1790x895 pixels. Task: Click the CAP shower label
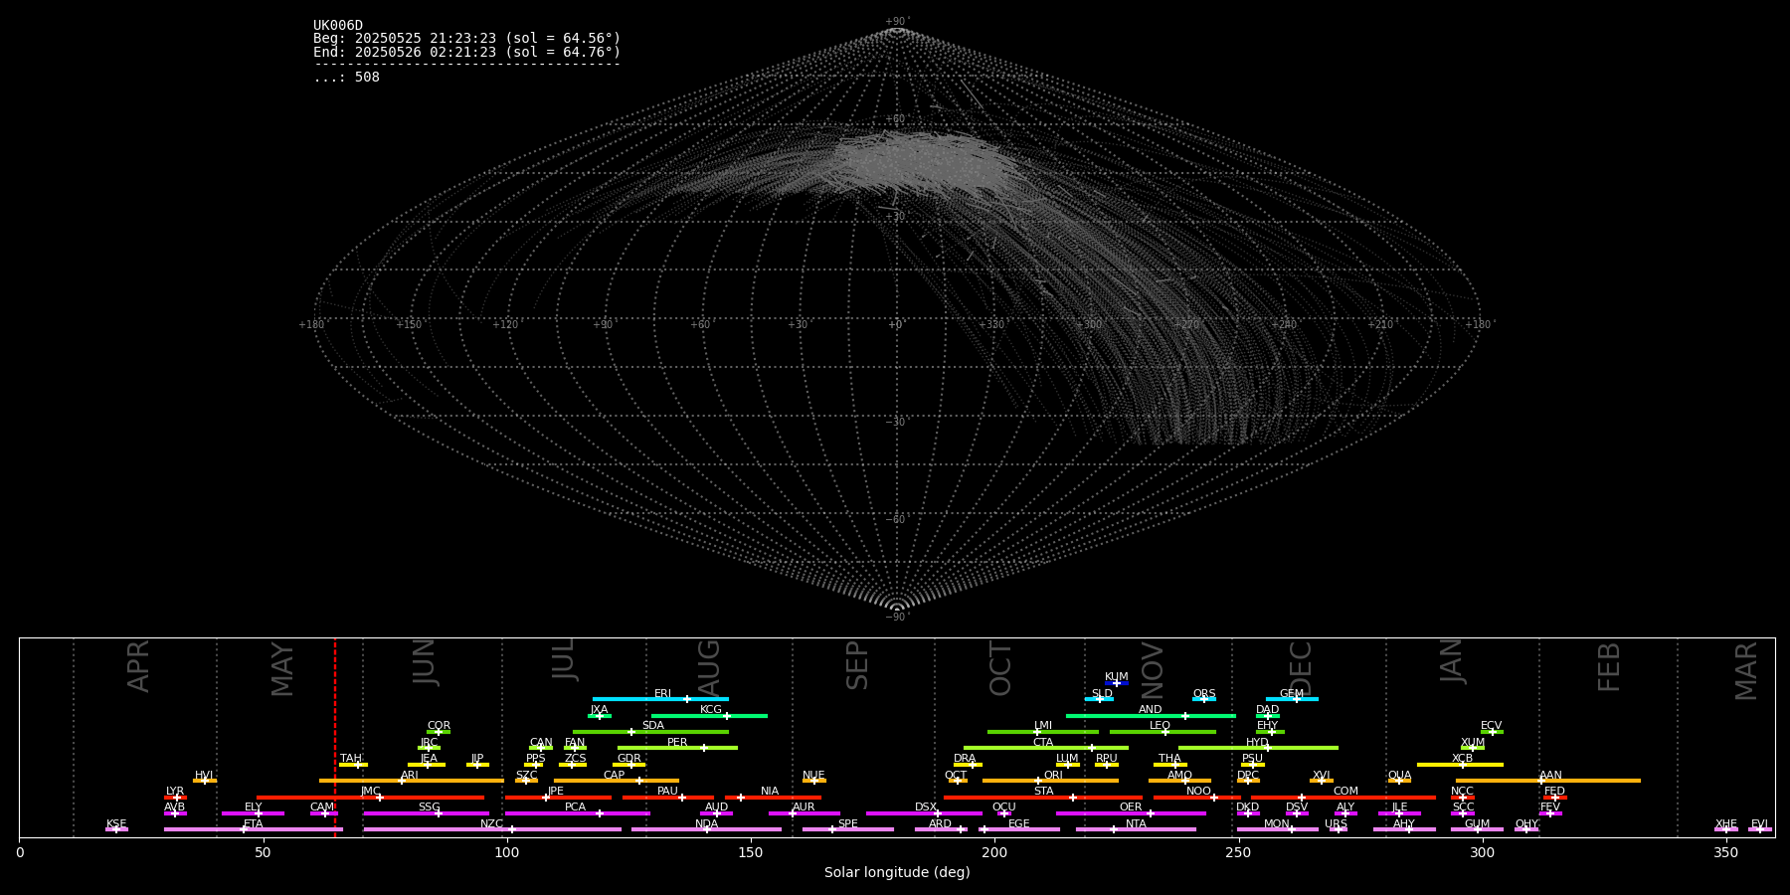(615, 776)
